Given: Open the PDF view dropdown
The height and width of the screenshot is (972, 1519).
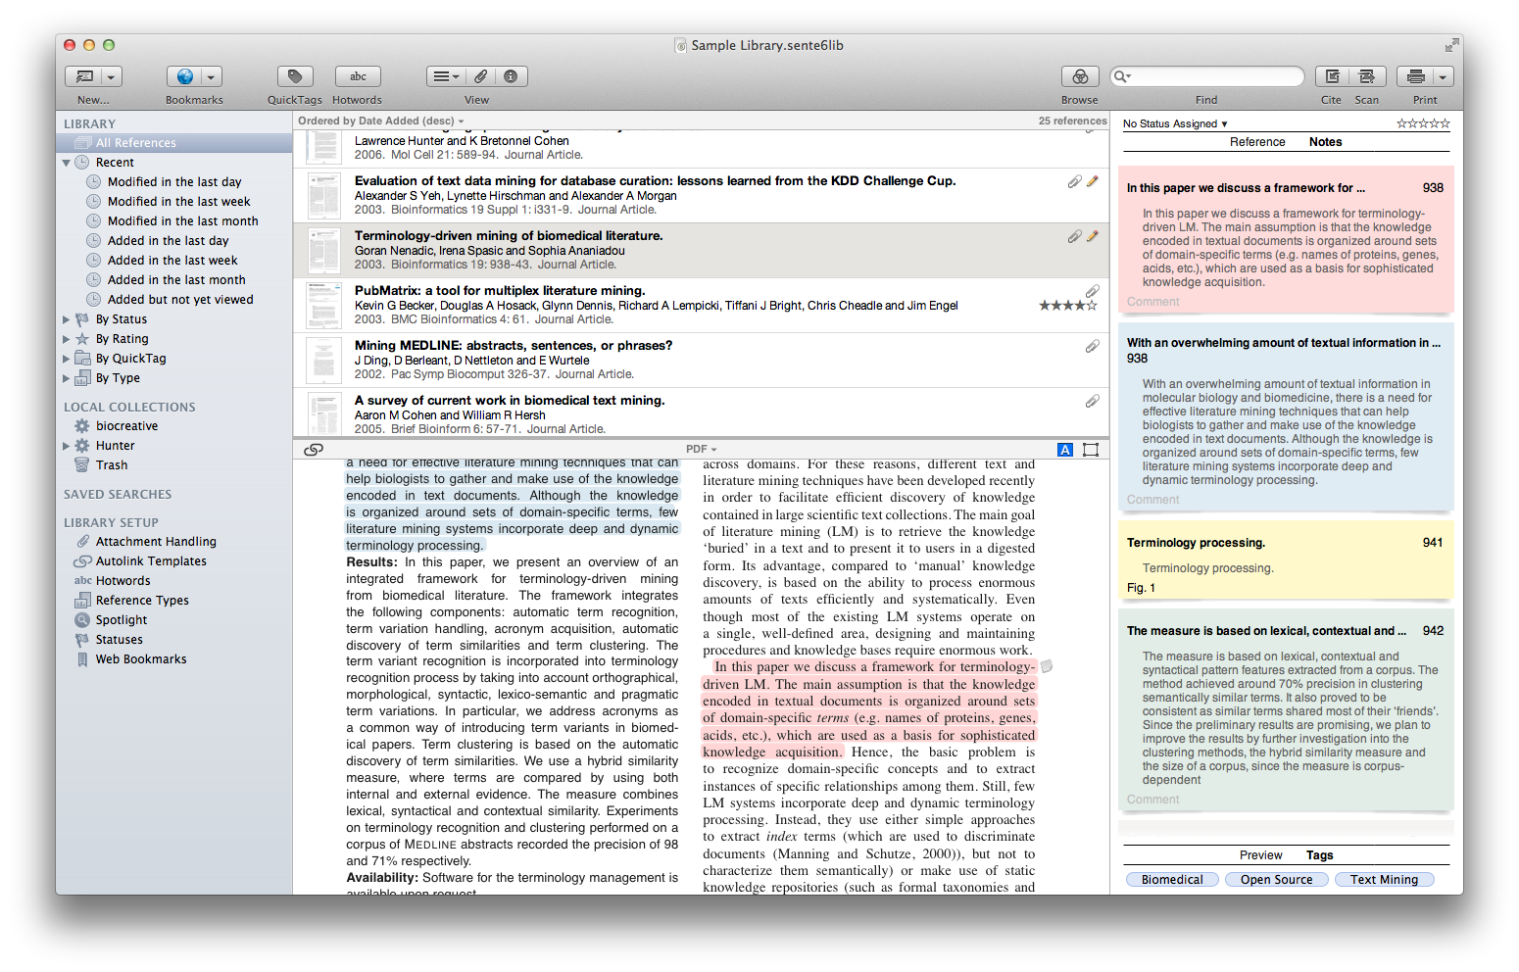Looking at the screenshot, I should [702, 450].
